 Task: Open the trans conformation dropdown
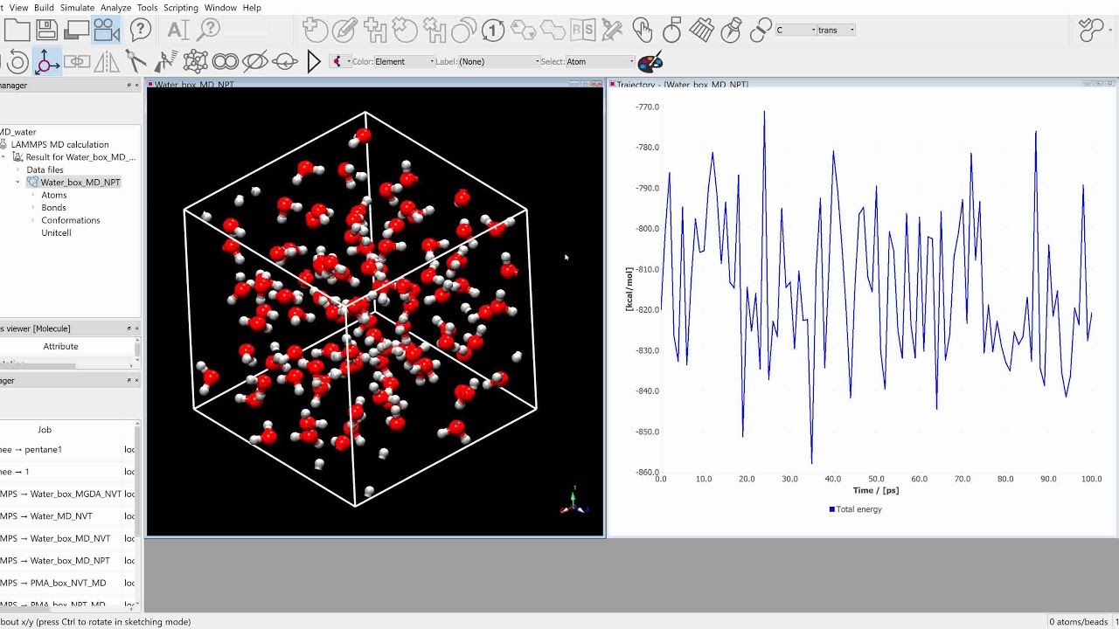point(836,30)
